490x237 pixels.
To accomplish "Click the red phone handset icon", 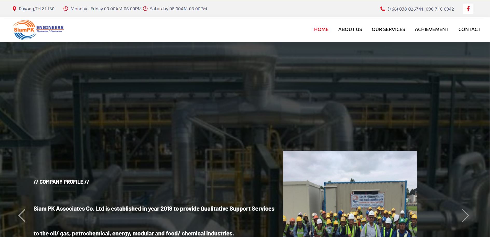I will (382, 9).
